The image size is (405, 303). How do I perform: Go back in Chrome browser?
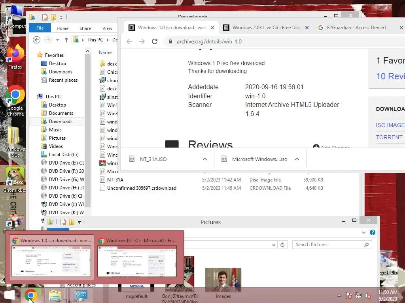pos(129,41)
